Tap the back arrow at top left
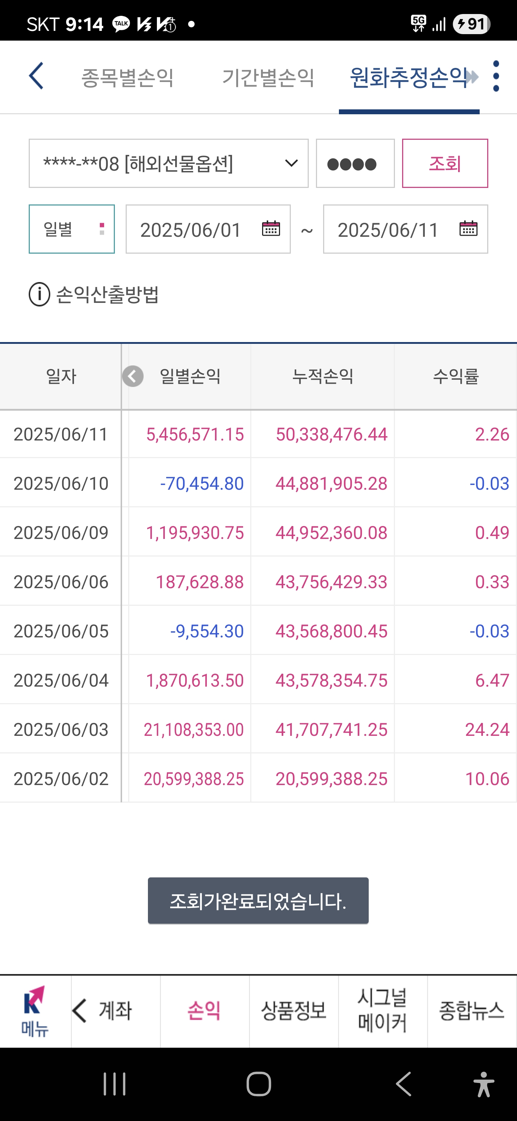Screen dimensions: 517x1121 (x=36, y=76)
